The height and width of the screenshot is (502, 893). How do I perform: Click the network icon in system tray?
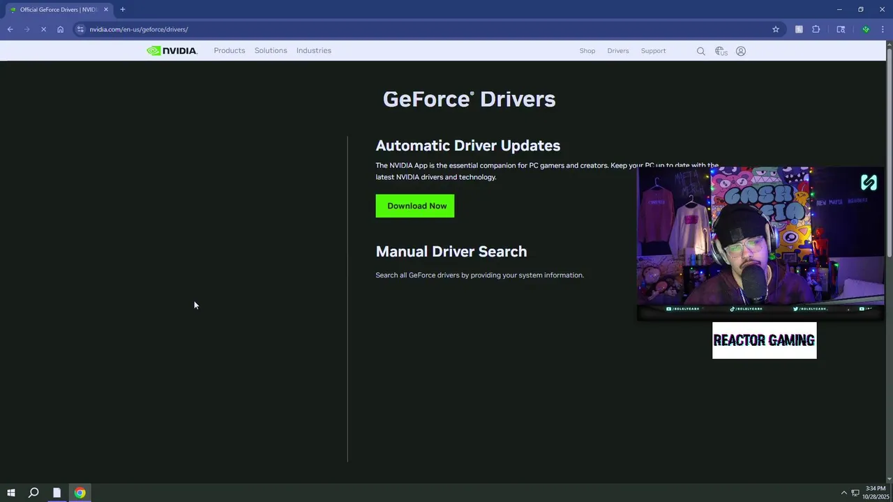(x=855, y=493)
